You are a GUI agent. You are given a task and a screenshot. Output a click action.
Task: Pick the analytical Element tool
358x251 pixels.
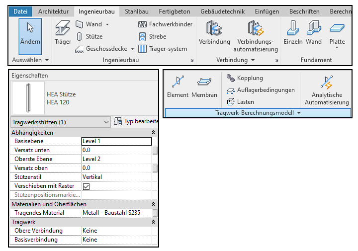178,86
